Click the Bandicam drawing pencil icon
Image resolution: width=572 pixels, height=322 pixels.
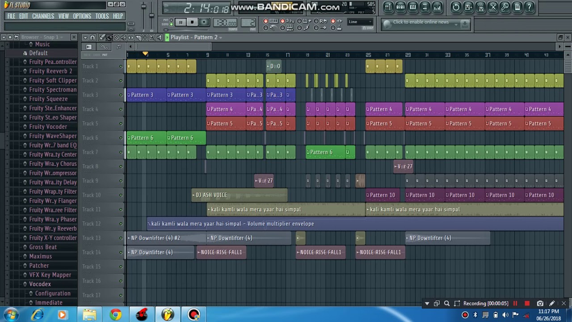point(552,304)
